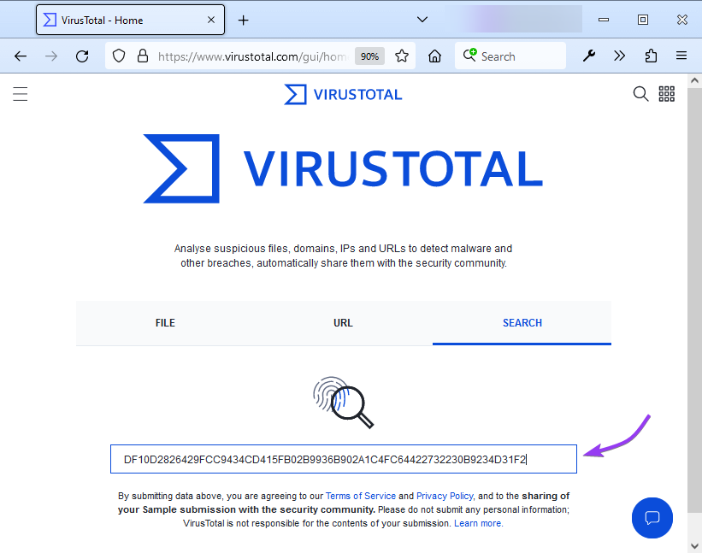Open the chat support bubble
The width and height of the screenshot is (702, 553).
(652, 517)
